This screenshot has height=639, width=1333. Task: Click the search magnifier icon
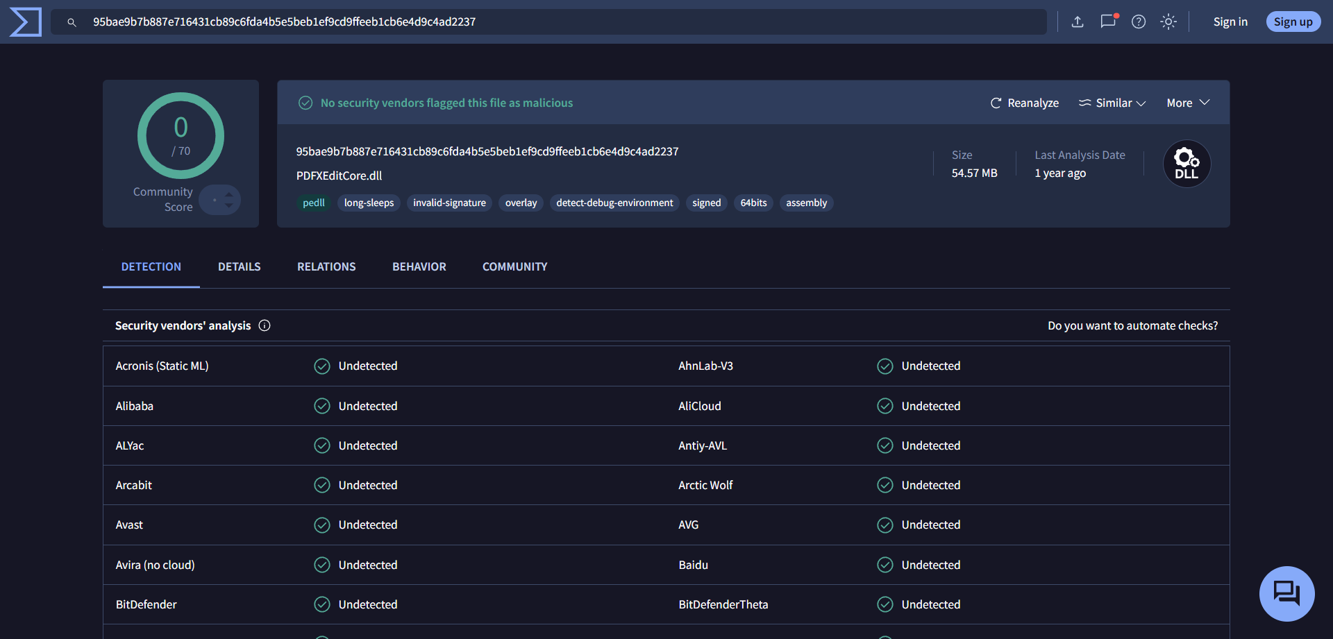pos(72,22)
